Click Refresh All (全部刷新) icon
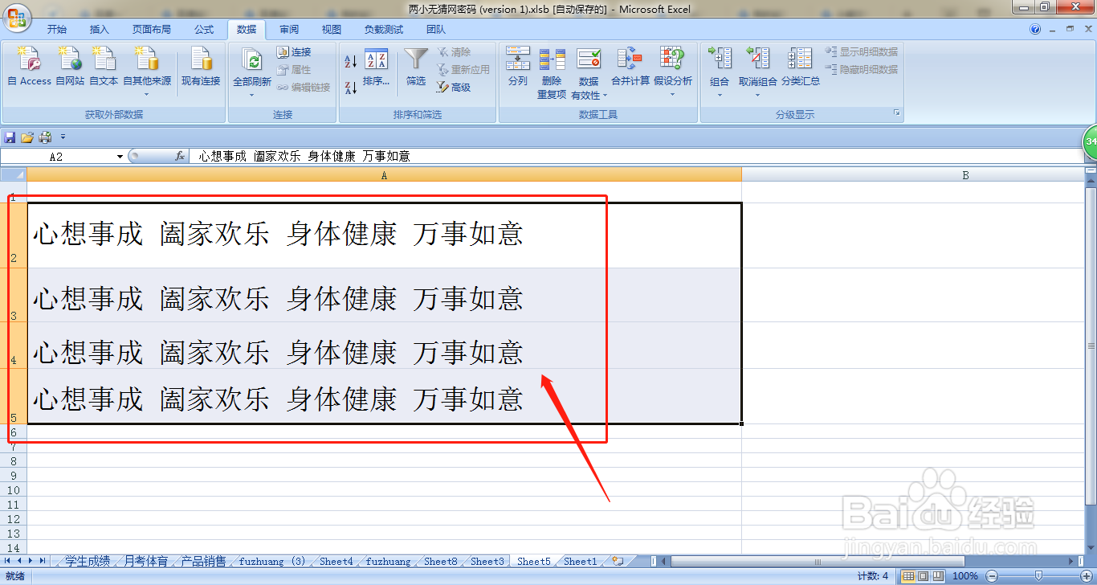 point(252,60)
